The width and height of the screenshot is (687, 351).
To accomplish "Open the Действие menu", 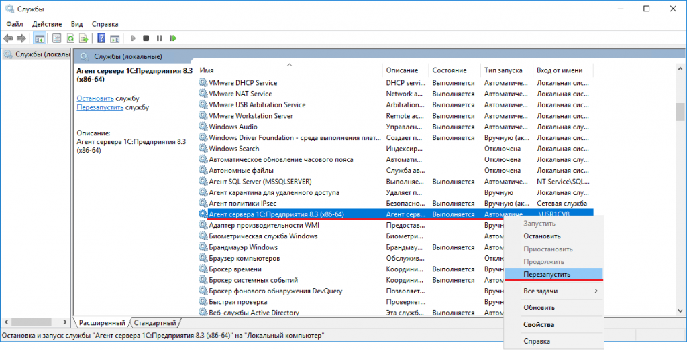I will click(x=47, y=24).
